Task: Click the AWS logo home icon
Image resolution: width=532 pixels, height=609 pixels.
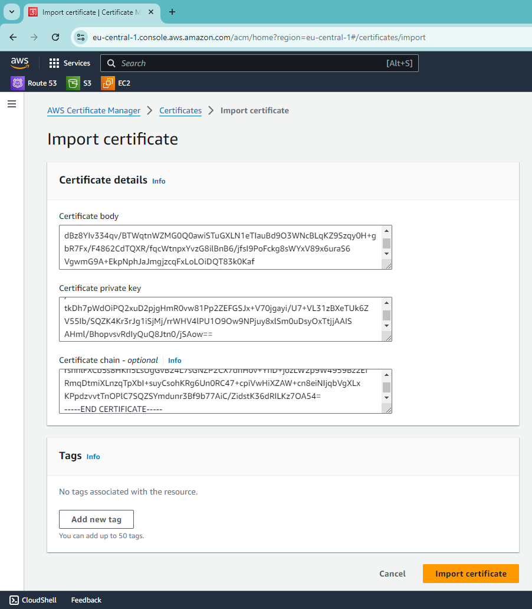Action: (20, 63)
